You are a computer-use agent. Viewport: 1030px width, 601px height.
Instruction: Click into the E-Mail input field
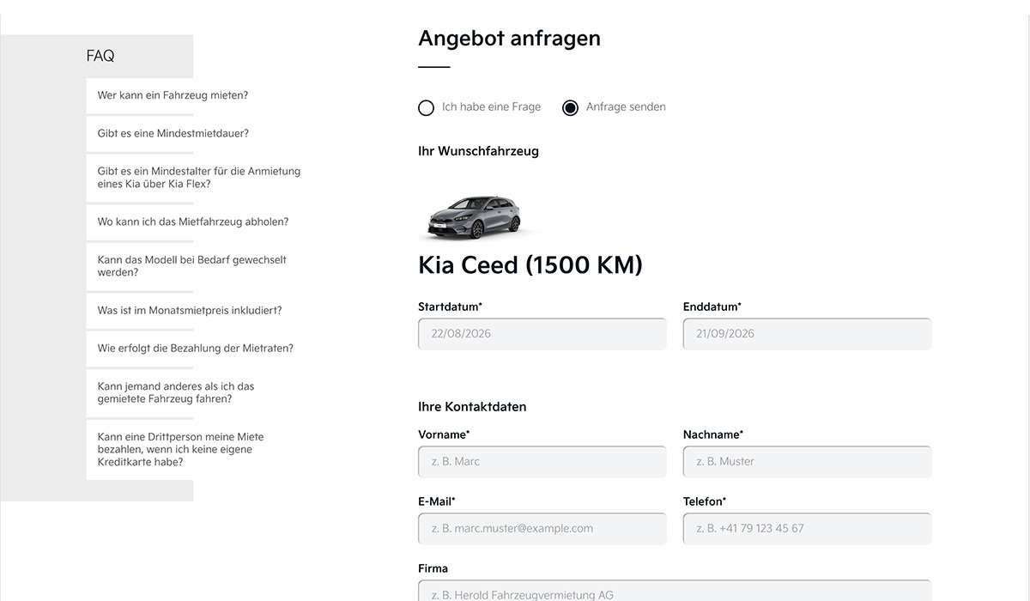[542, 529]
